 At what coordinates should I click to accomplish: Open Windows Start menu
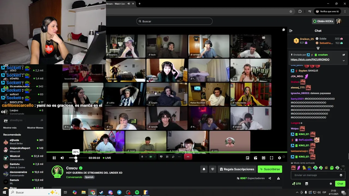[x=4, y=192]
